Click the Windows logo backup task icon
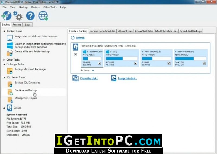 pyautogui.click(x=10, y=45)
